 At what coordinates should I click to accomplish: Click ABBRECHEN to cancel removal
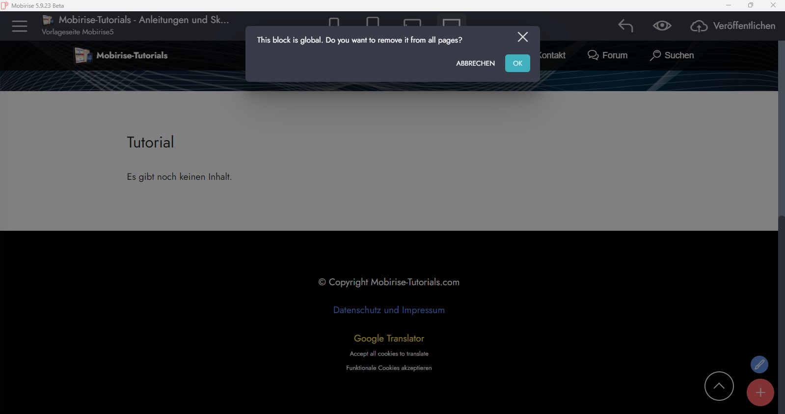click(475, 63)
